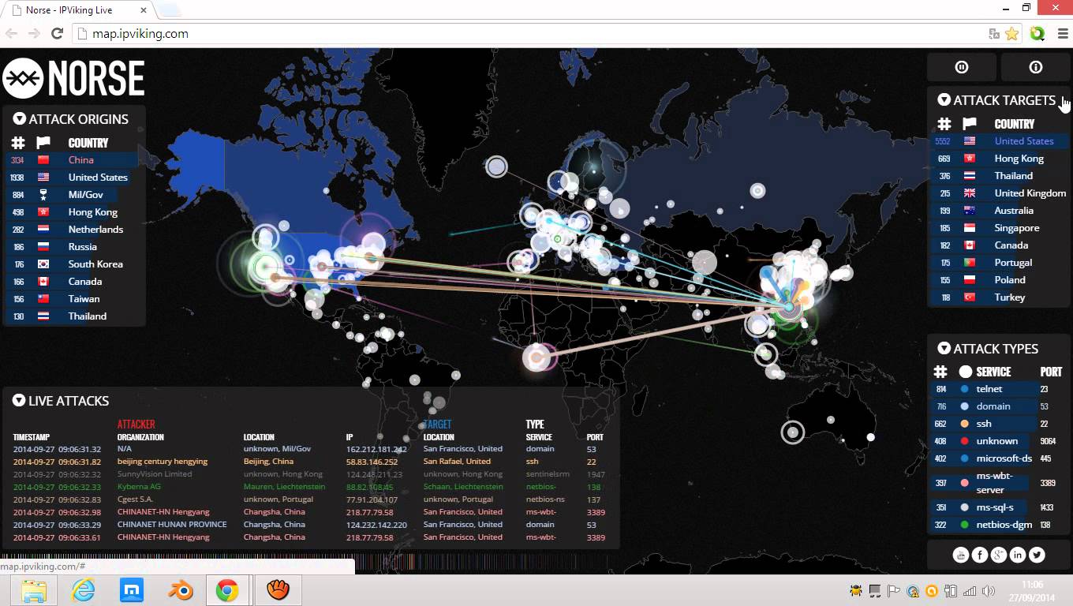This screenshot has width=1073, height=606.
Task: Open the Chrome hamburger menu
Action: [x=1062, y=34]
